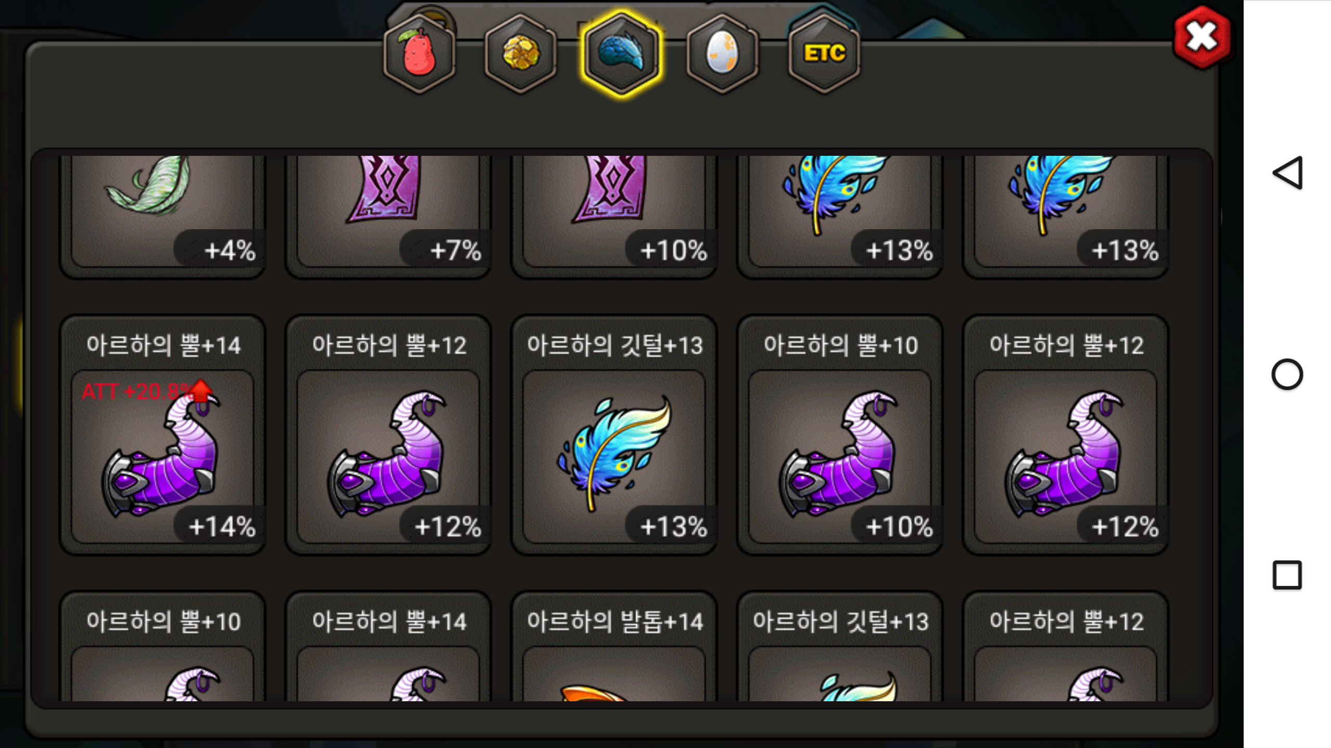The image size is (1331, 748).
Task: Select the green feather +4% item
Action: [x=163, y=216]
